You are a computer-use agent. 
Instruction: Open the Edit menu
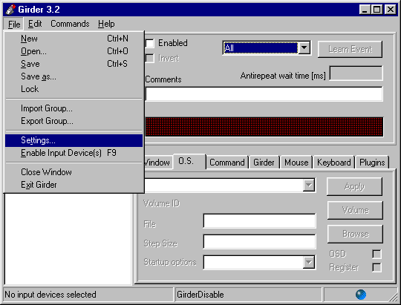(35, 24)
